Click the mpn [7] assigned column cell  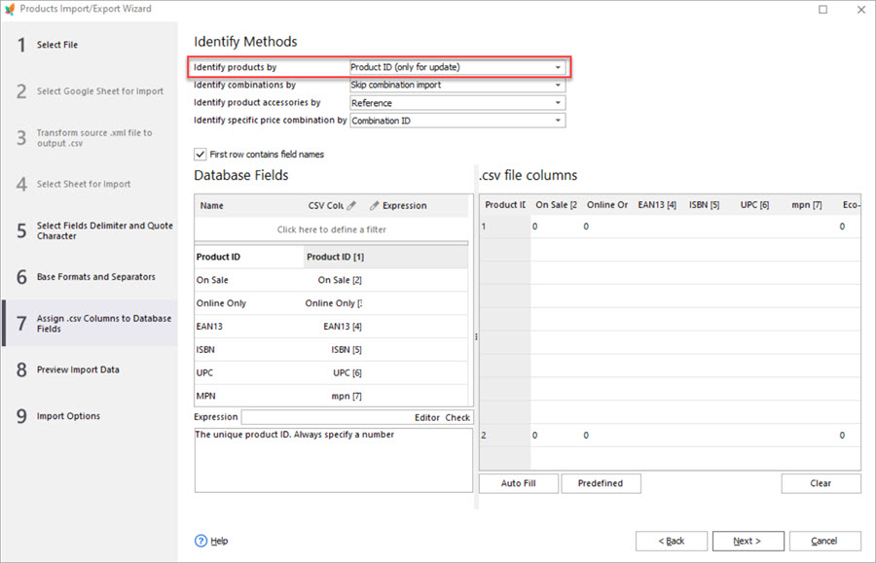point(335,396)
